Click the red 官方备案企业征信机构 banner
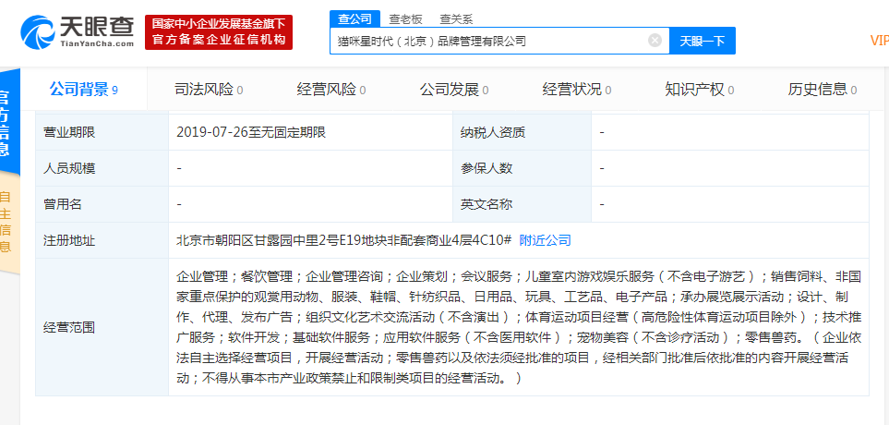The image size is (889, 425). coord(218,32)
